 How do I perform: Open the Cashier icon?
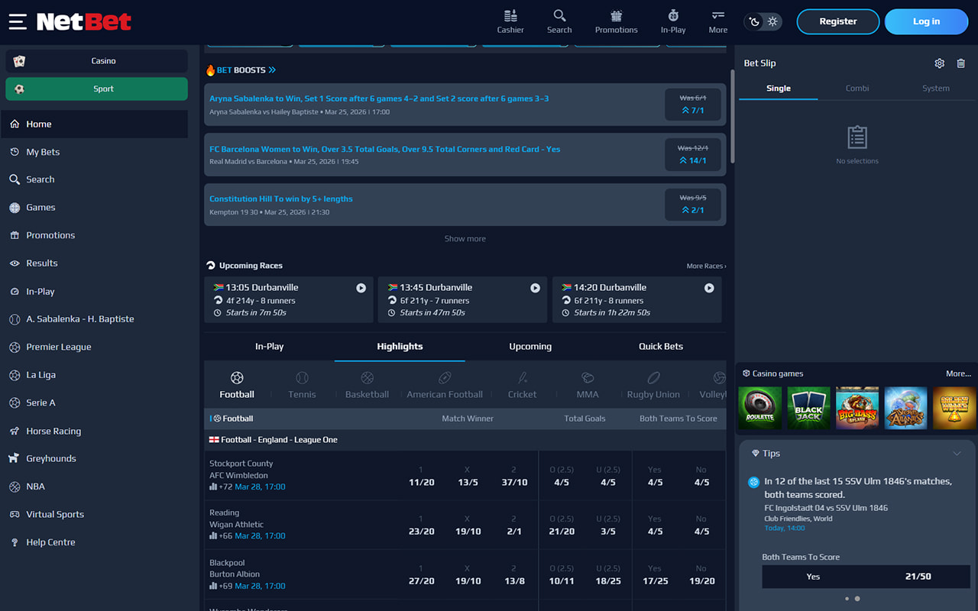point(510,21)
